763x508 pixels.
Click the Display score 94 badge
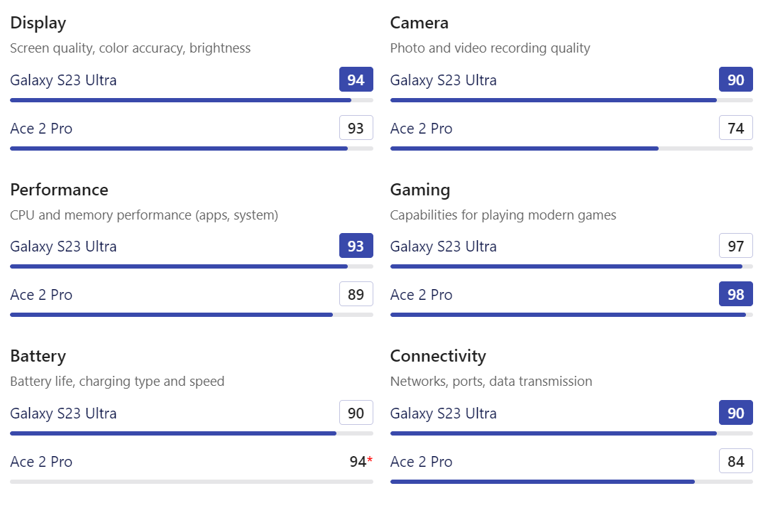point(356,80)
